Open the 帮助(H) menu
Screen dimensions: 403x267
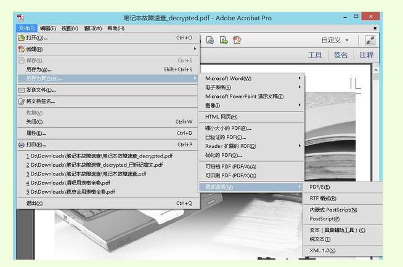click(116, 28)
